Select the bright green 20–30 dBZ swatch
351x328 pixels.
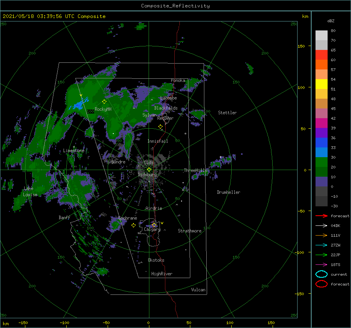(321, 162)
